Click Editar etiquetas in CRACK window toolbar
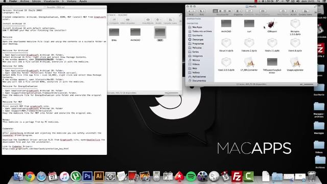The height and width of the screenshot is (184, 327). pyautogui.click(x=128, y=20)
